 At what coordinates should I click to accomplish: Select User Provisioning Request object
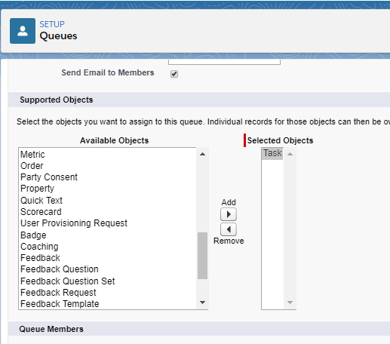tap(74, 223)
